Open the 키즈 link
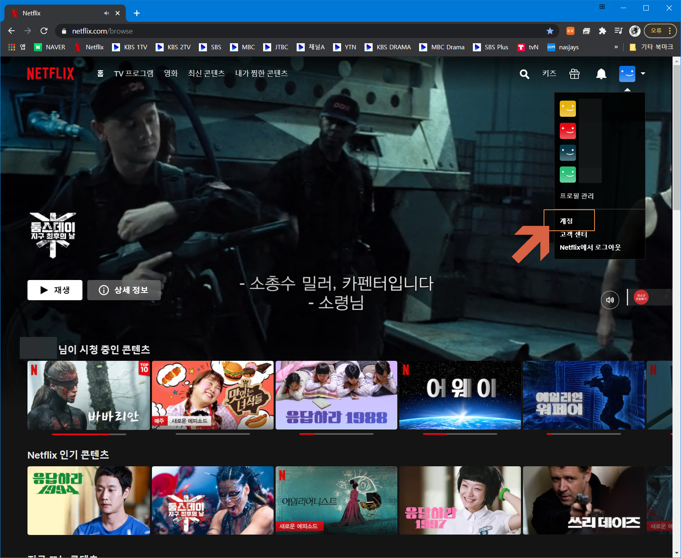 [549, 74]
